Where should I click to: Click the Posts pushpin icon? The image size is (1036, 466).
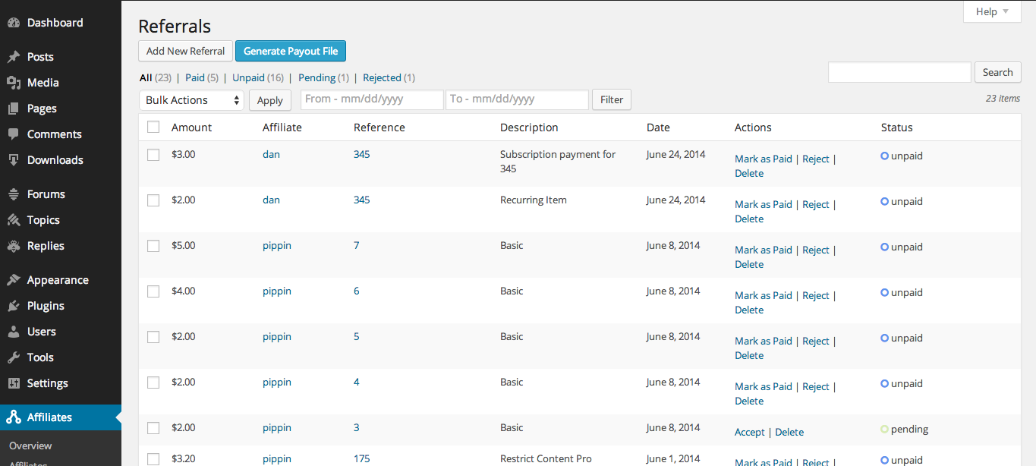coord(13,57)
